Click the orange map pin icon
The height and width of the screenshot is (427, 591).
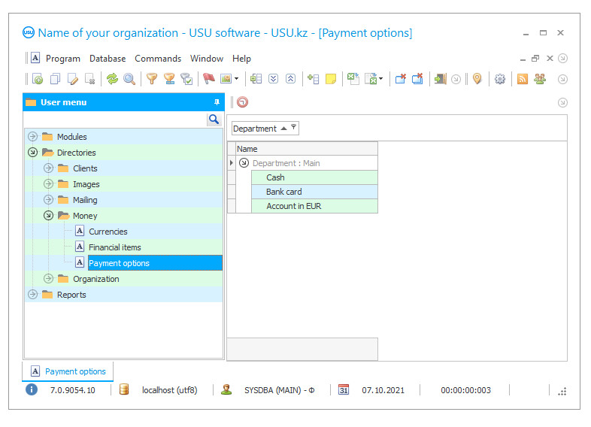pyautogui.click(x=477, y=79)
